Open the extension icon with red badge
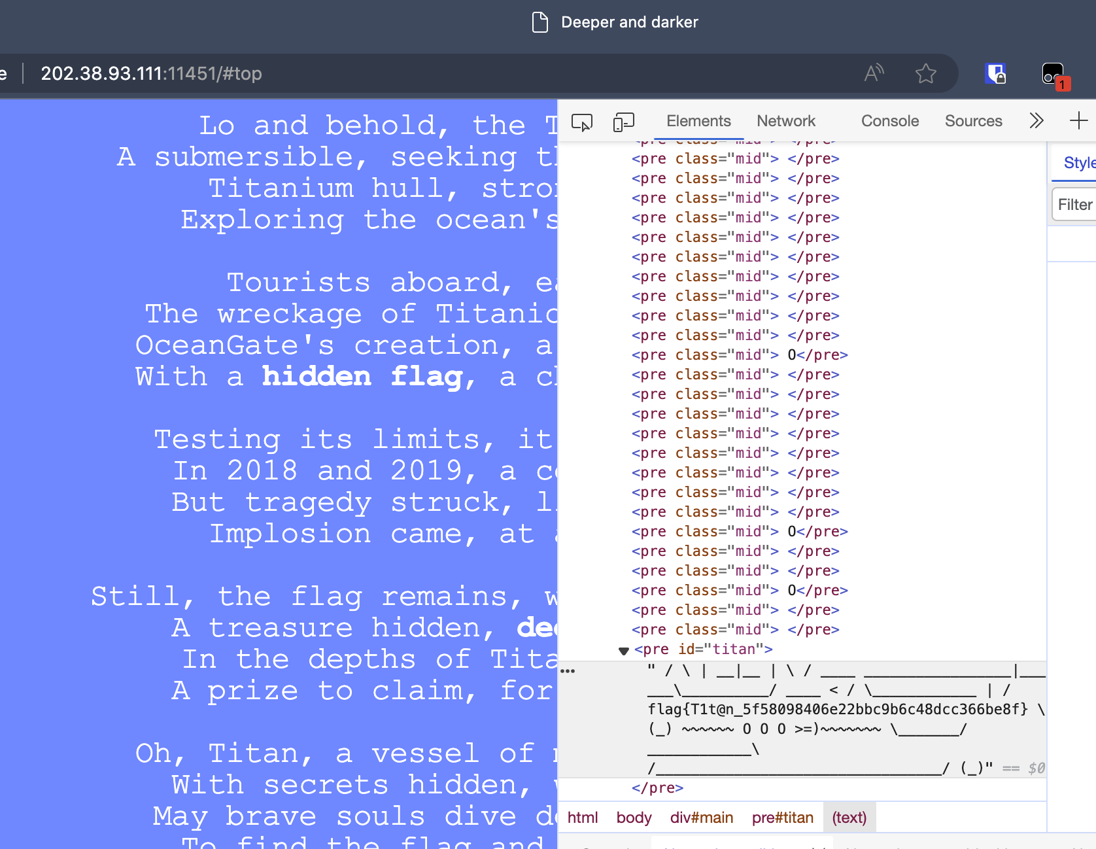Viewport: 1096px width, 849px height. pyautogui.click(x=1055, y=75)
